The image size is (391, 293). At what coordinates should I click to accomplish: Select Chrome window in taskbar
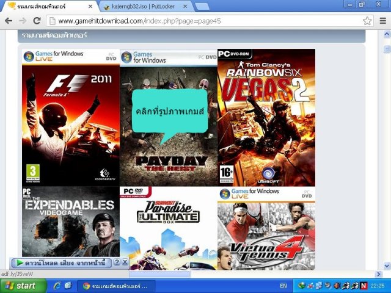[x=117, y=286]
